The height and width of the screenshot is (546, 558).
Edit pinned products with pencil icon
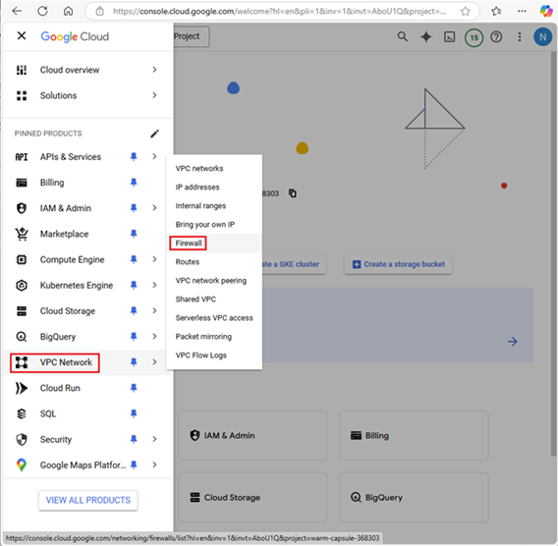tap(154, 134)
